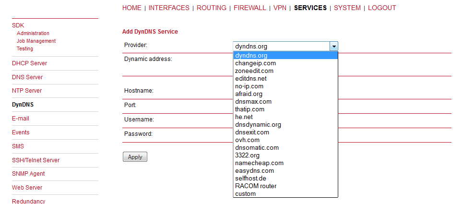Pick selfhost.de as provider
Image resolution: width=463 pixels, height=204 pixels.
tap(285, 178)
